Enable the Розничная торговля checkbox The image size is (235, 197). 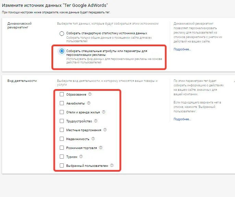tap(62, 148)
